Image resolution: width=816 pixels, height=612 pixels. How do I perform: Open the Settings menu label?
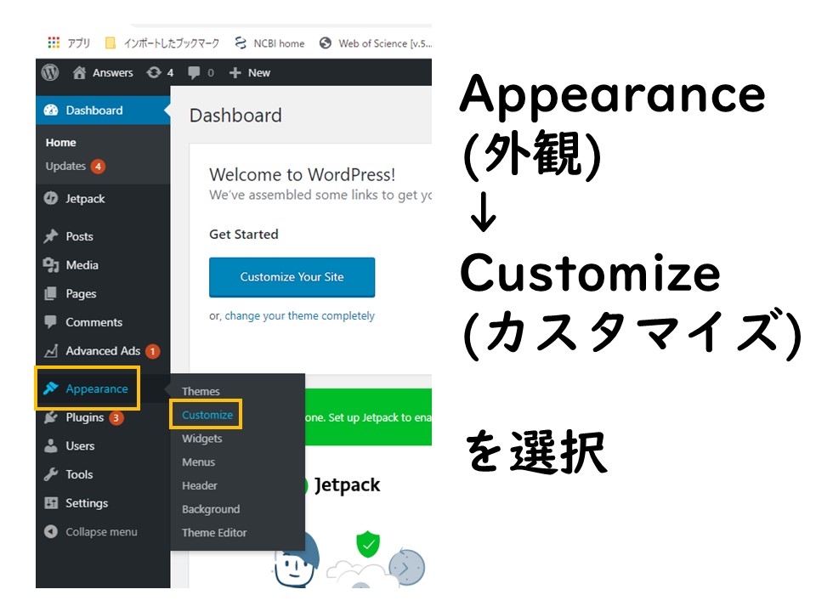tap(87, 503)
